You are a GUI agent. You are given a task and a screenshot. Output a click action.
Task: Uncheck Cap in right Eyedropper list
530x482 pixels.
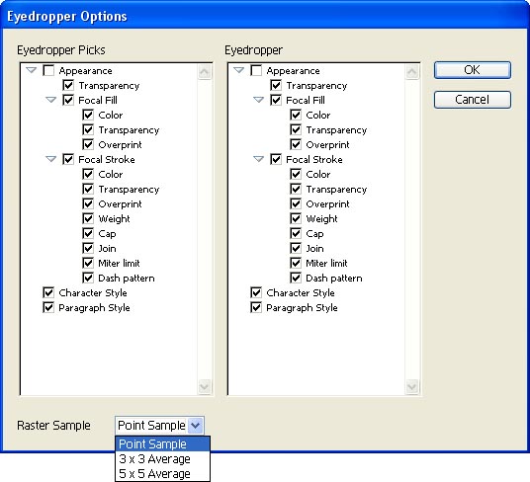point(296,233)
